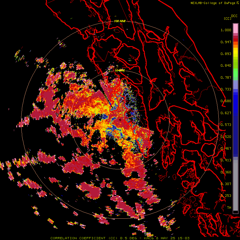240x240 pixels.
Task: Pick the bright green segment of the color bar
Action: click(235, 73)
